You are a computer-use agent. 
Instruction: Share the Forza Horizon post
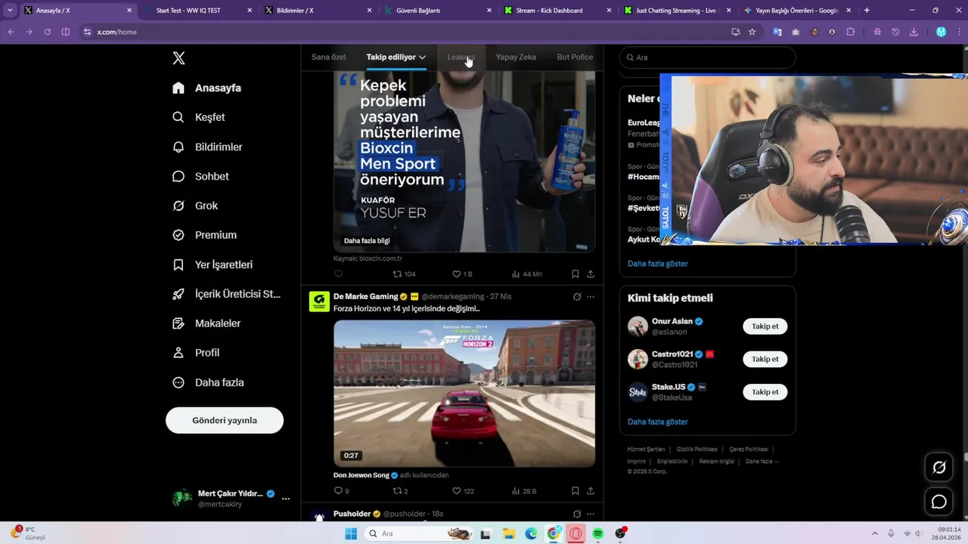[x=591, y=491]
